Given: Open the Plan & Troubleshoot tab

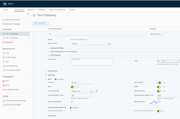Looking at the screenshot, I should [x=57, y=10].
